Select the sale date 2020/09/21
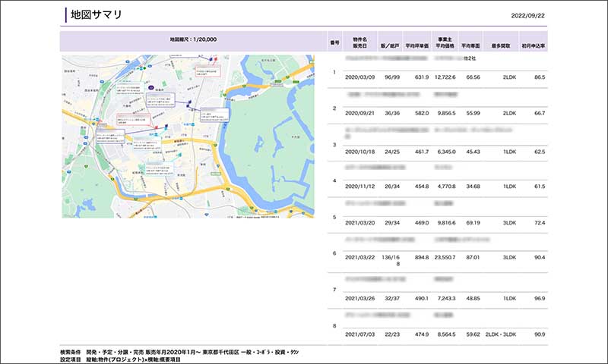Viewport: 608px width, 364px height. click(x=359, y=113)
